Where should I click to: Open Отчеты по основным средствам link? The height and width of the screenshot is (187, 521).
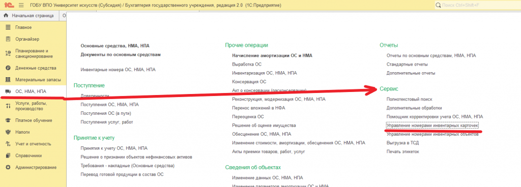pyautogui.click(x=431, y=55)
